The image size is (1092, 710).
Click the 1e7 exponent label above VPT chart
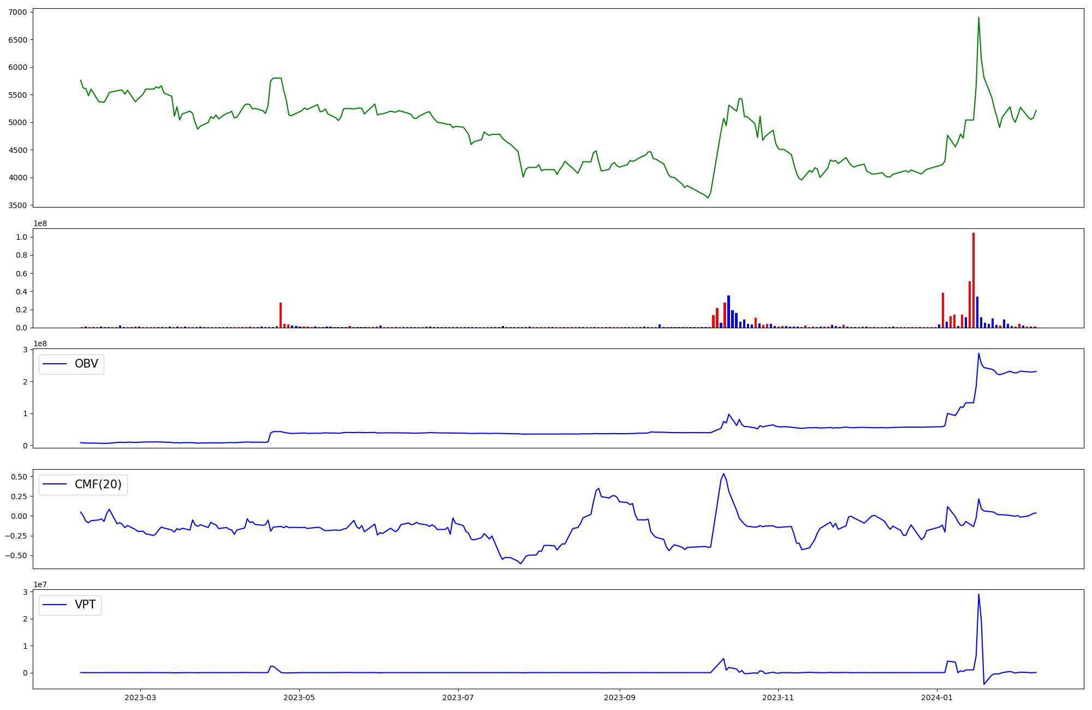click(41, 584)
